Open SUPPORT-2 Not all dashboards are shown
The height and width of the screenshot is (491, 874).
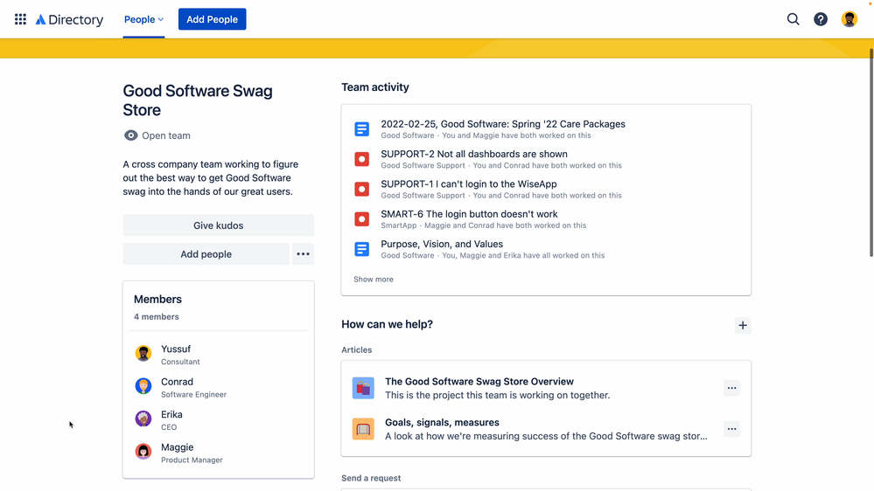point(474,155)
